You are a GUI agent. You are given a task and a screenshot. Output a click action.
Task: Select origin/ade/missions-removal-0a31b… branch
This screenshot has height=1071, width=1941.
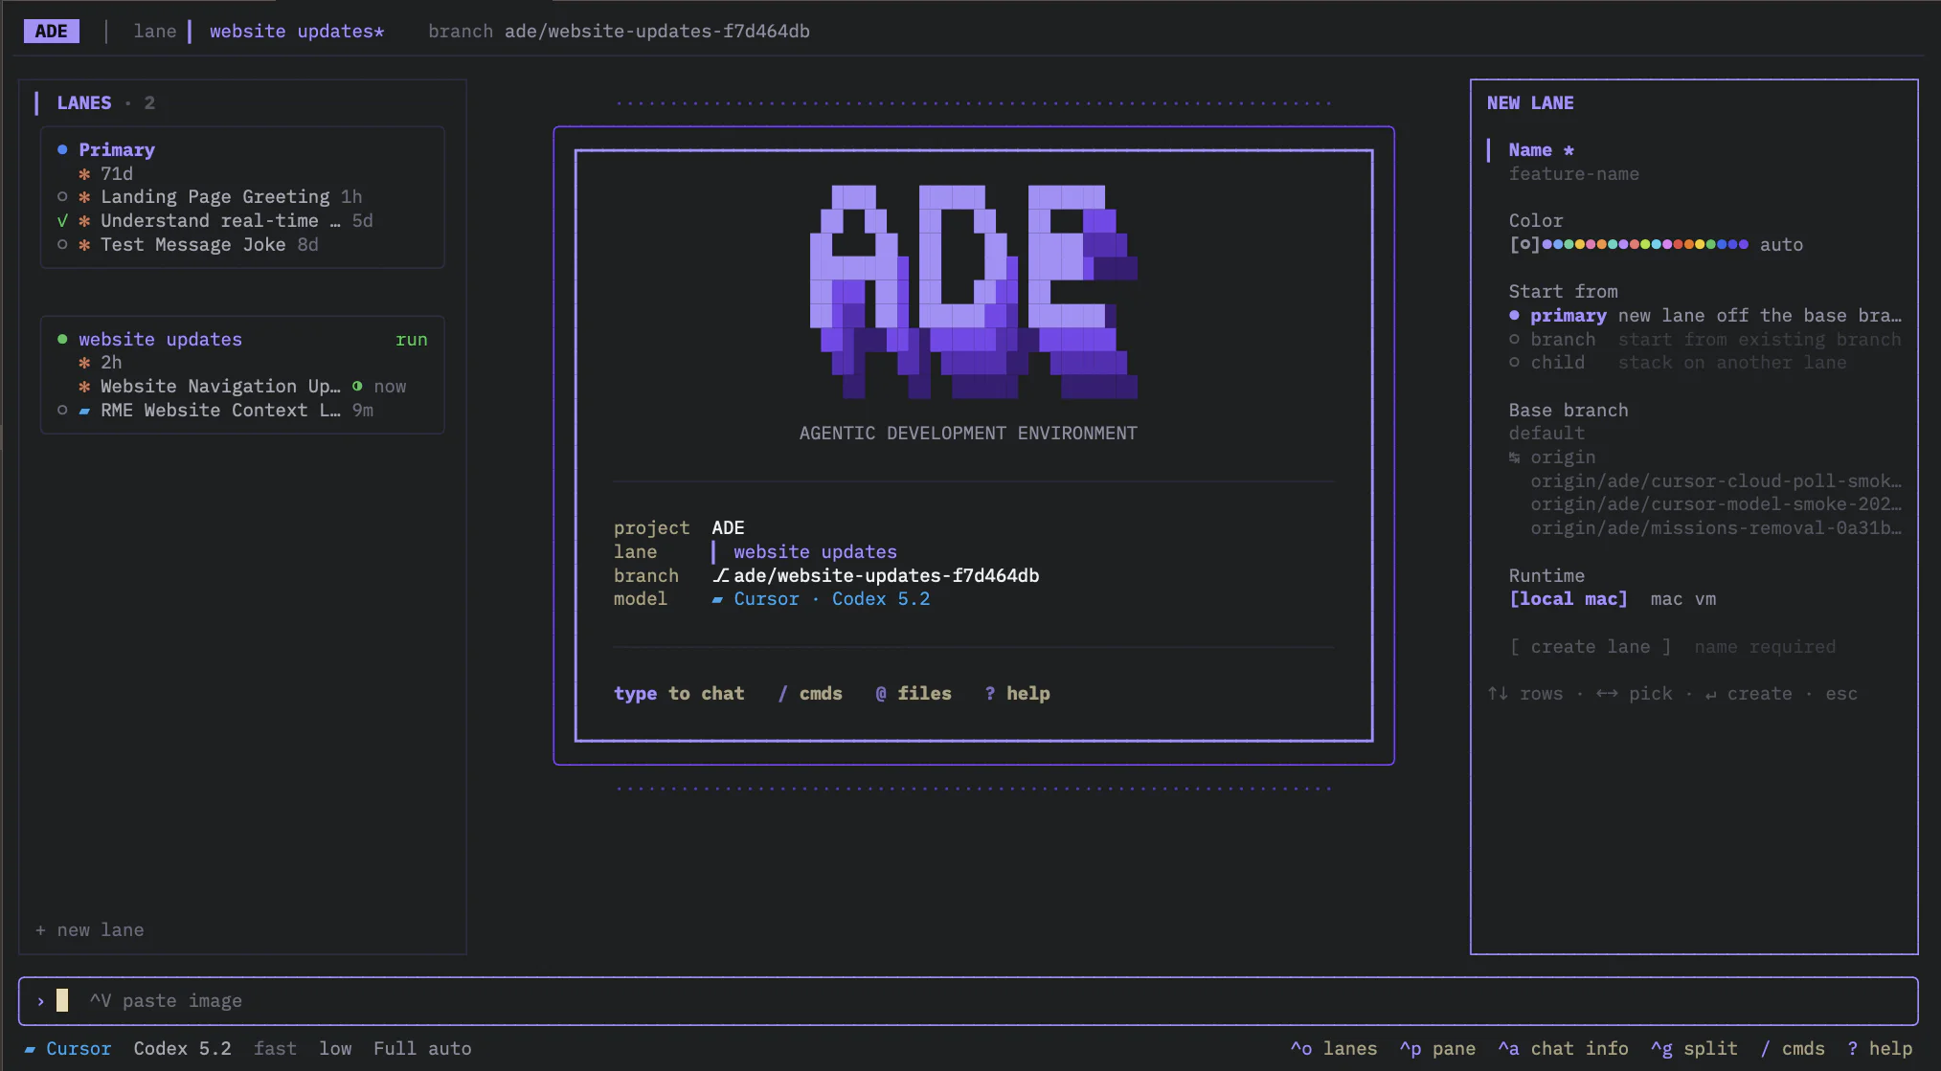(1716, 528)
